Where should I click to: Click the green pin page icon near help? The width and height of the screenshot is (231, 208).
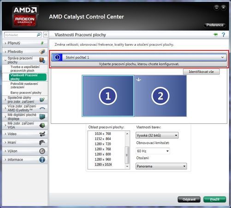[216, 35]
